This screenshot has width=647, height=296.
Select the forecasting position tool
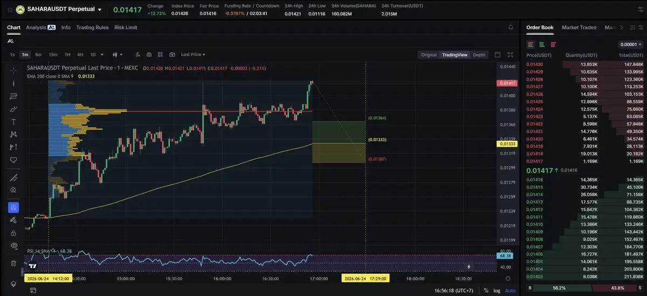[x=13, y=147]
